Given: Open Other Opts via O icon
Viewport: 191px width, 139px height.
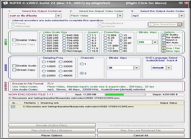Looking at the screenshot, I should [164, 51].
